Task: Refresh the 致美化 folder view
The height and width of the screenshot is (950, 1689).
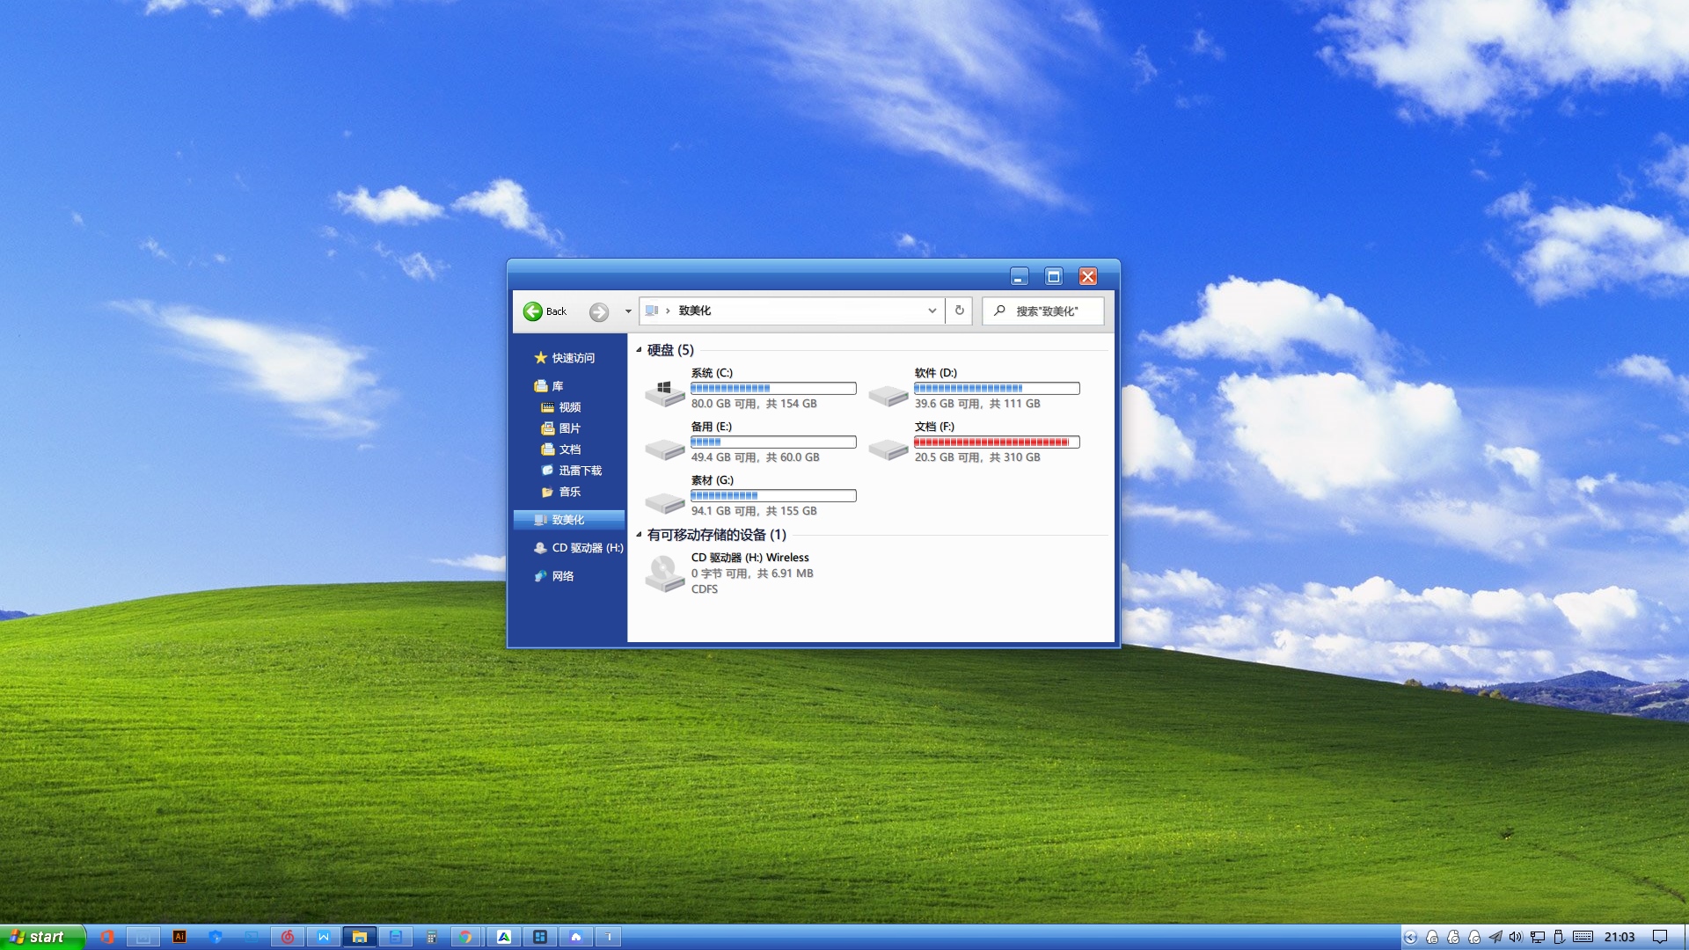Action: tap(959, 311)
